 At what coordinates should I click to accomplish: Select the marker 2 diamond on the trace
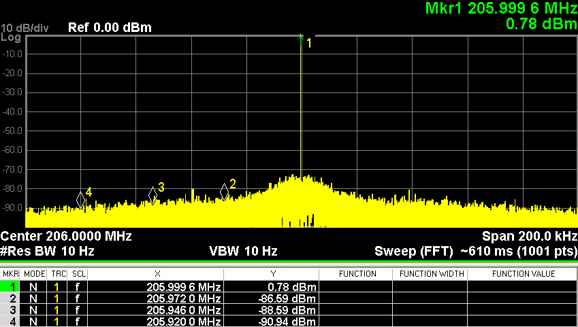point(225,192)
